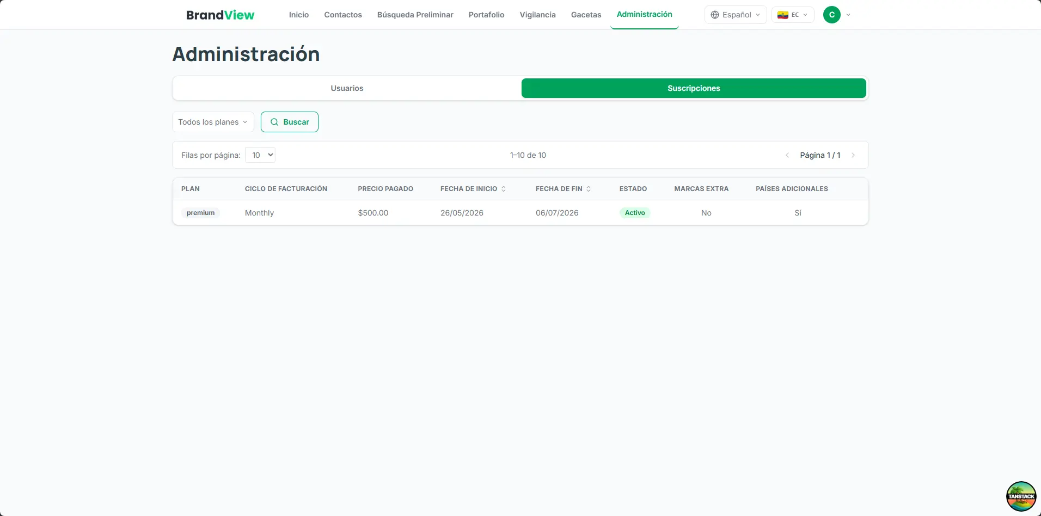Open the Contactos menu item

pyautogui.click(x=343, y=15)
